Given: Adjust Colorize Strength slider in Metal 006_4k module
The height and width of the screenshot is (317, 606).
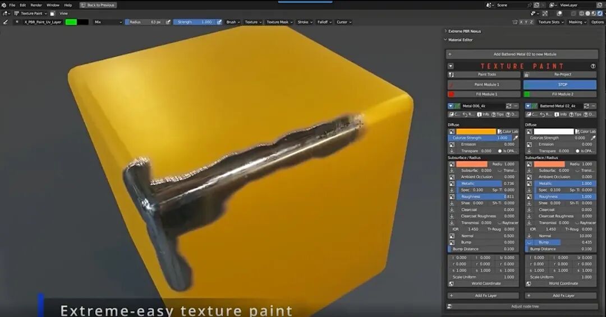Looking at the screenshot, I should (x=480, y=138).
